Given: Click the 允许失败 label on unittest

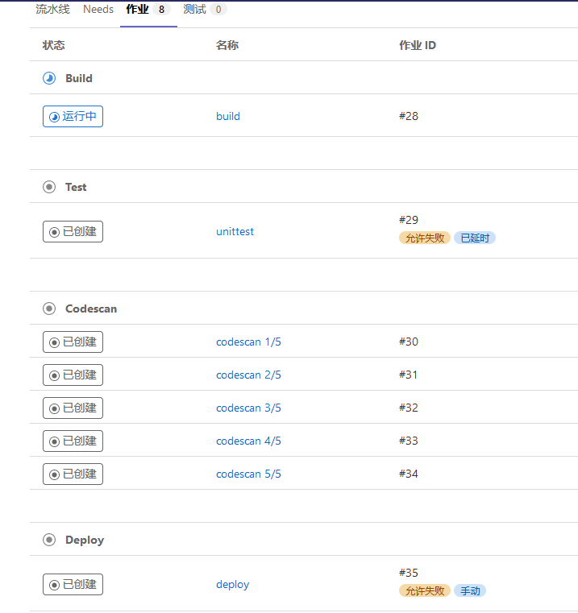Looking at the screenshot, I should [x=425, y=238].
